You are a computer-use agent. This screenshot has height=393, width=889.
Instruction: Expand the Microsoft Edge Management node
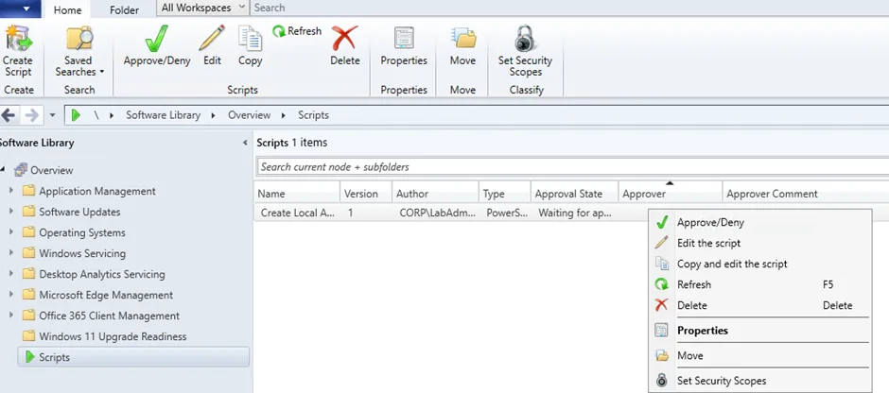point(12,295)
